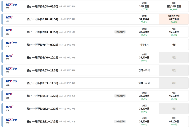This screenshot has height=128, width=189.
Task: Select 44,800원 first class discount train 501
Action: tap(174, 6)
